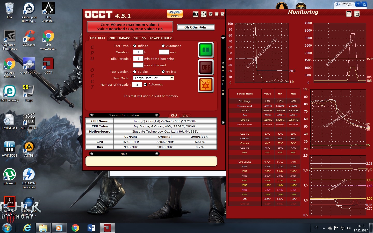373x233 pixels.
Task: Open CrystalDisk desktop icon
Action: point(29,66)
